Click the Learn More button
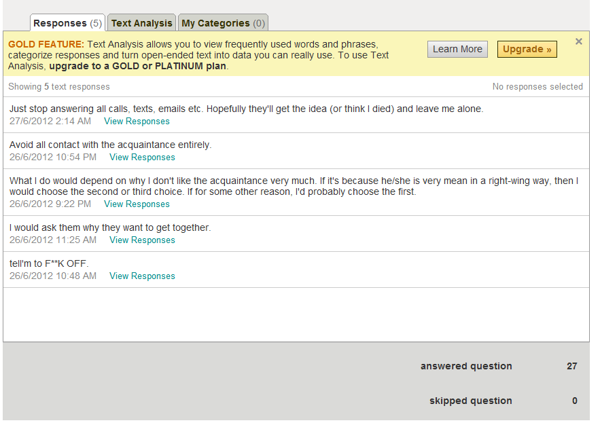This screenshot has width=600, height=442. pyautogui.click(x=457, y=49)
